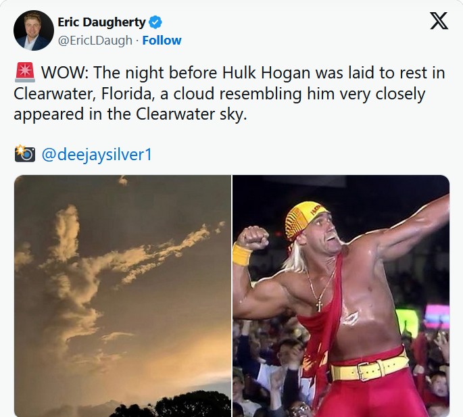
Task: Open Eric Daugherty's profile avatar
Action: tap(34, 30)
